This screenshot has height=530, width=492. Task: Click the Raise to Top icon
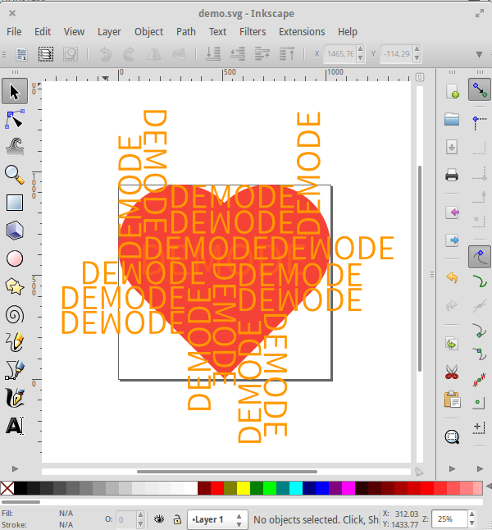tap(287, 54)
